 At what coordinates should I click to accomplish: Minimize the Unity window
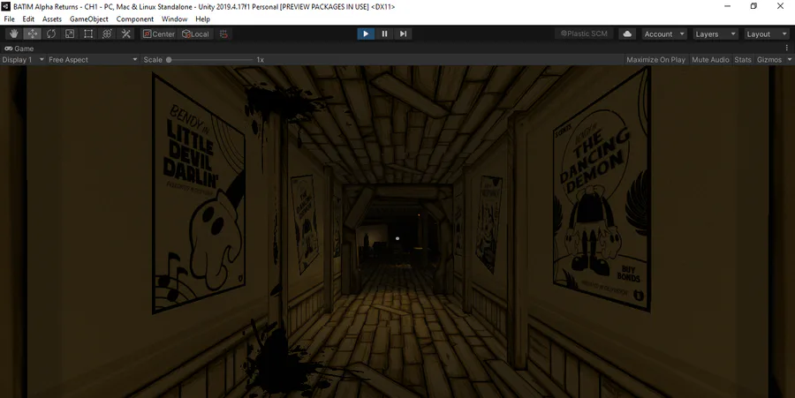[728, 6]
